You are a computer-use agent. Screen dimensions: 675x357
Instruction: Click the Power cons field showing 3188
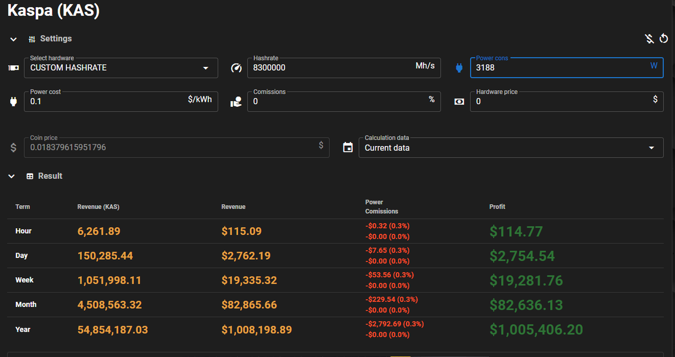coord(567,68)
